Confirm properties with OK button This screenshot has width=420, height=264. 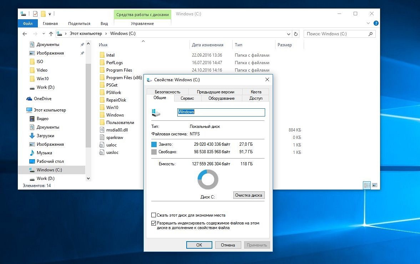[x=199, y=245]
